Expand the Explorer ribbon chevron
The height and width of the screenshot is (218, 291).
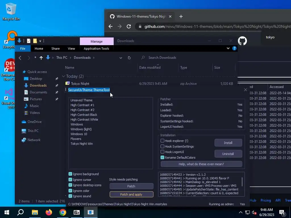click(x=228, y=48)
